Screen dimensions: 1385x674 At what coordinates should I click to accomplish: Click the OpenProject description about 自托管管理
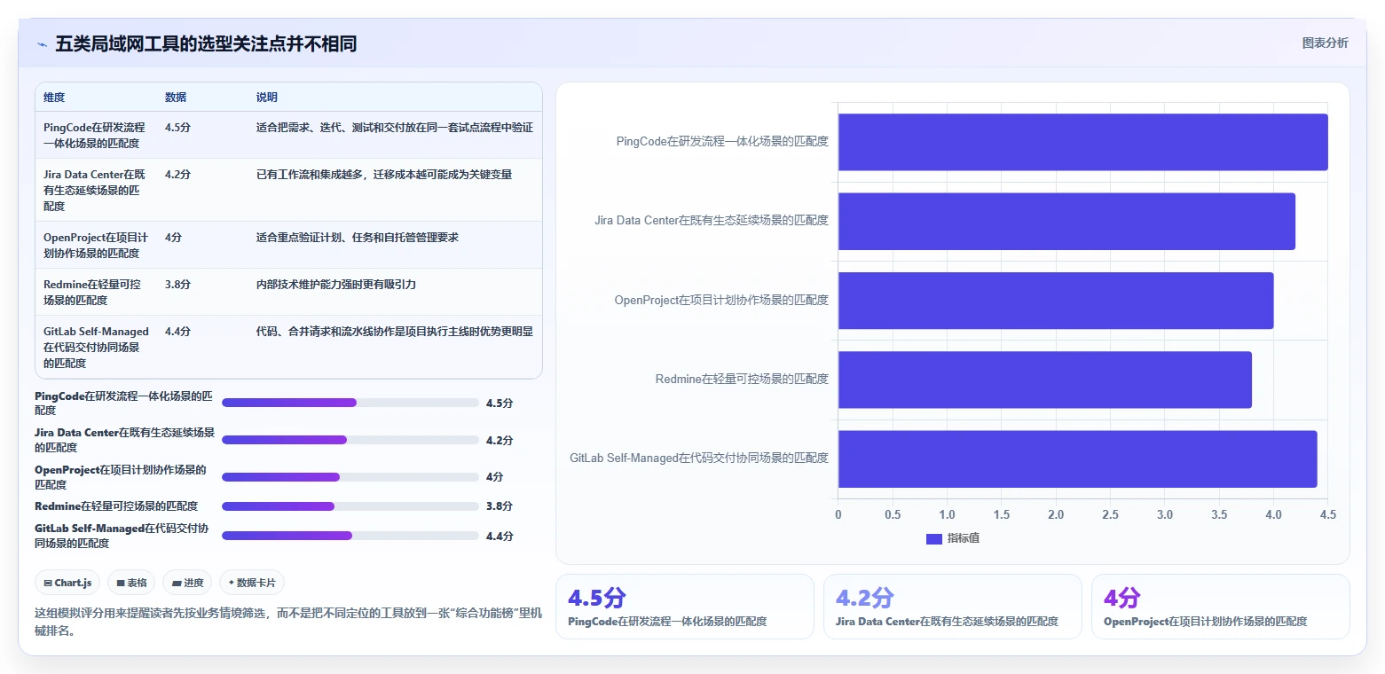pos(358,238)
